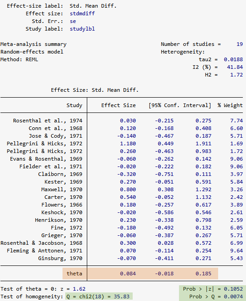The width and height of the screenshot is (246, 301).
Task: Click the se standard error link
Action: click(x=73, y=21)
